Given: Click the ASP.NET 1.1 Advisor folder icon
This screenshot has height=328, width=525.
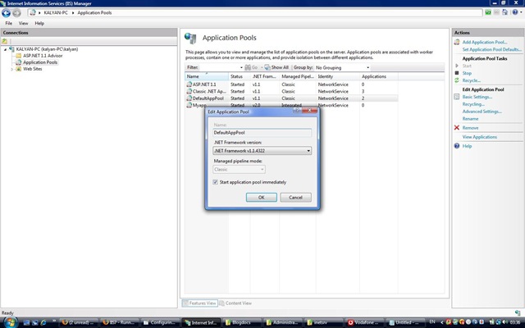Looking at the screenshot, I should (x=19, y=56).
